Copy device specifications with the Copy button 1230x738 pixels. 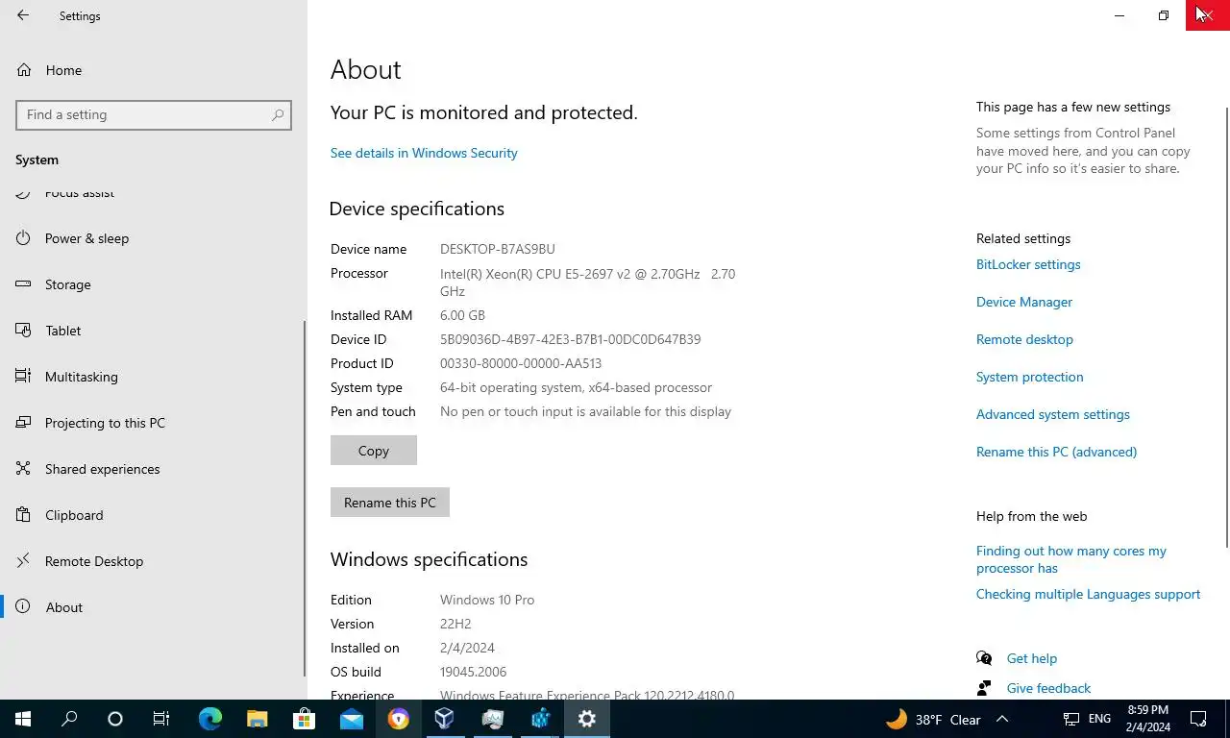click(374, 451)
